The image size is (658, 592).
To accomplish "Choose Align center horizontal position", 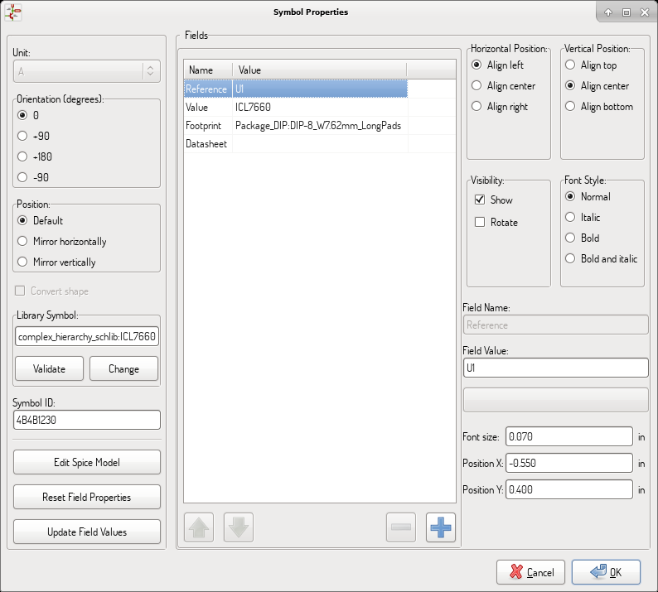I will coord(477,86).
